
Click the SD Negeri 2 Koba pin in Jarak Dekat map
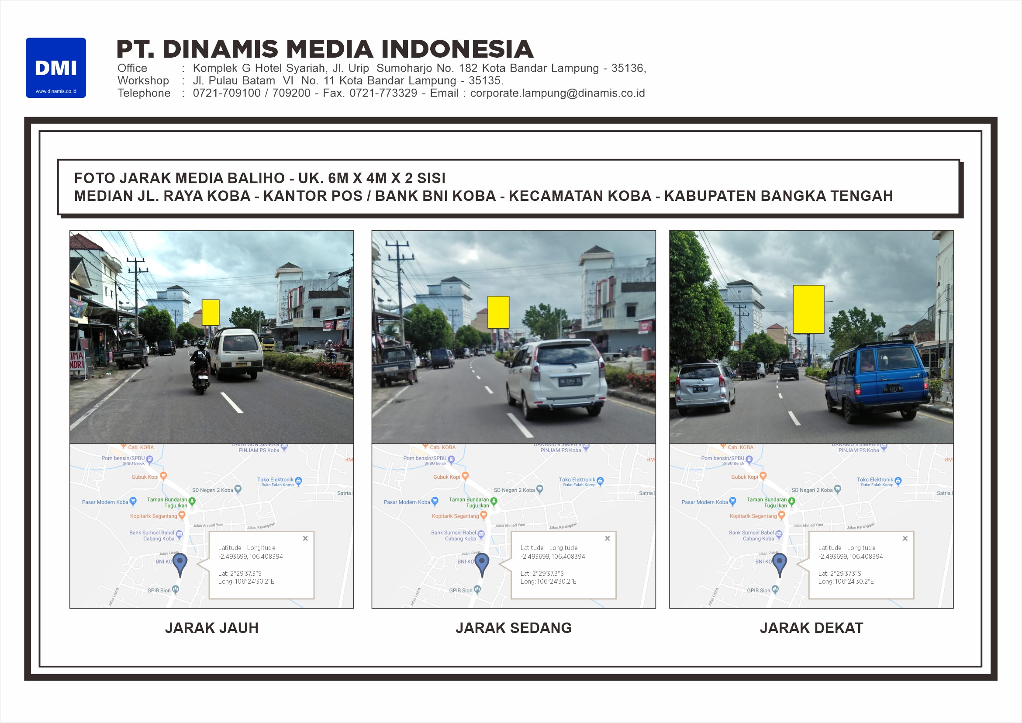tap(837, 489)
